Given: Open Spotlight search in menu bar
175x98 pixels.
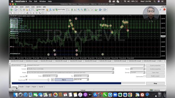Looking at the screenshot, I should tap(154, 1).
